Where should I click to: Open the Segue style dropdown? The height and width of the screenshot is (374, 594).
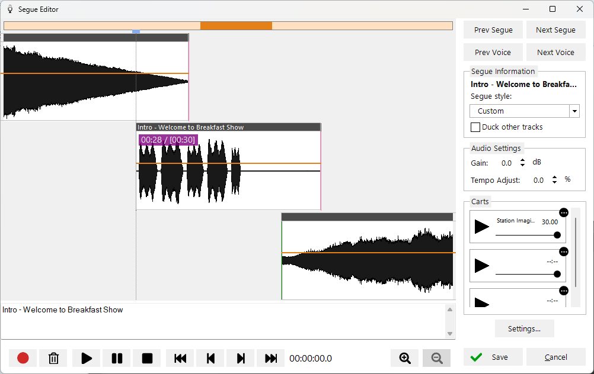click(x=574, y=111)
